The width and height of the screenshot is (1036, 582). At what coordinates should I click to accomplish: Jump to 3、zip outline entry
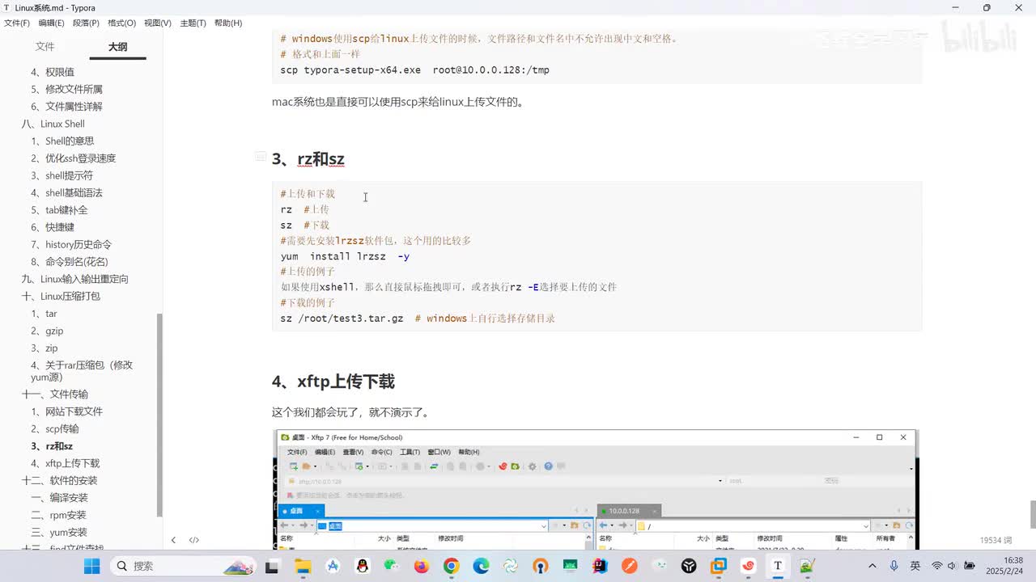point(44,348)
